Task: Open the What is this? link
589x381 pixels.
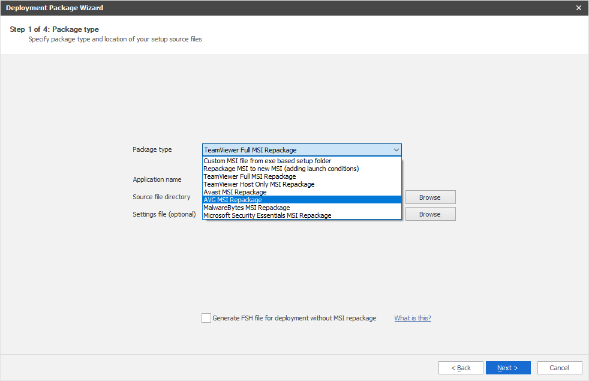Action: (x=413, y=318)
